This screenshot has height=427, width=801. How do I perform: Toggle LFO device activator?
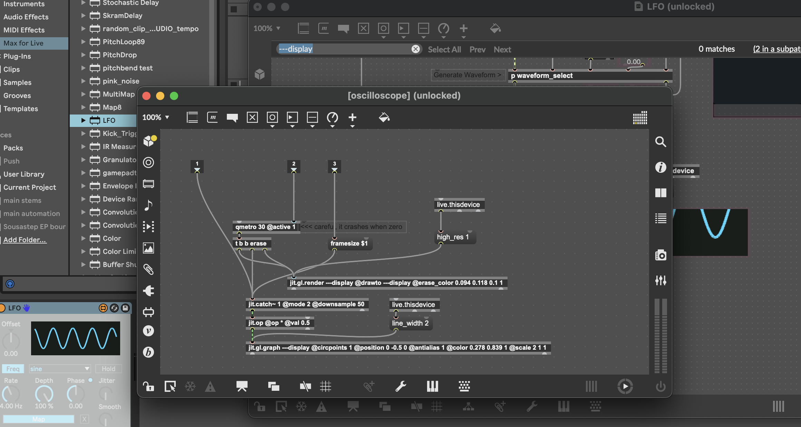click(x=2, y=308)
